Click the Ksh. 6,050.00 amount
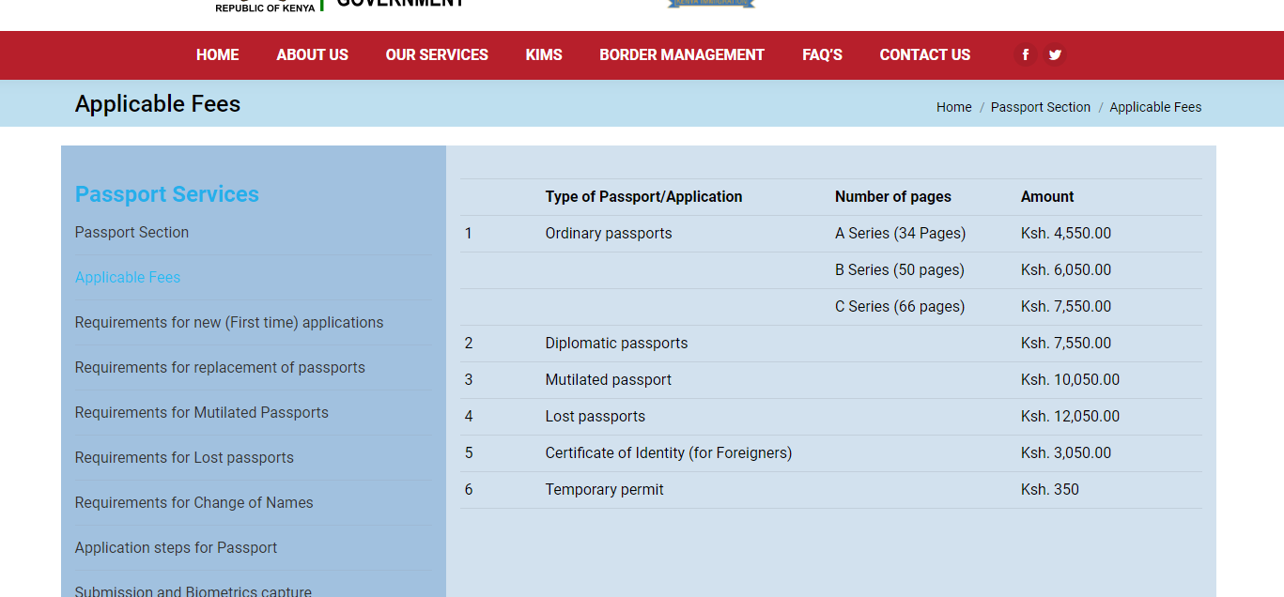The height and width of the screenshot is (597, 1284). tap(1066, 269)
